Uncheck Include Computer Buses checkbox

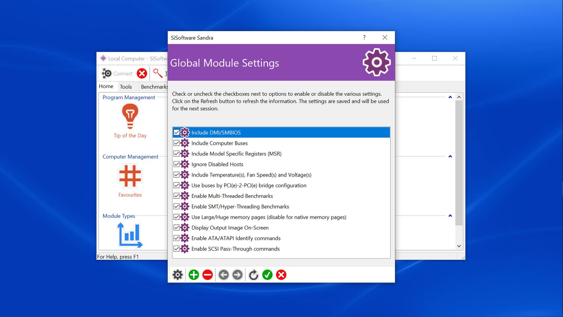tap(176, 143)
